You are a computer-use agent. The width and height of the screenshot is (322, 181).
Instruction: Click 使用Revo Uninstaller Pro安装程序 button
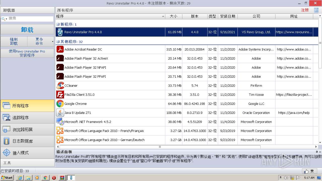click(x=27, y=53)
